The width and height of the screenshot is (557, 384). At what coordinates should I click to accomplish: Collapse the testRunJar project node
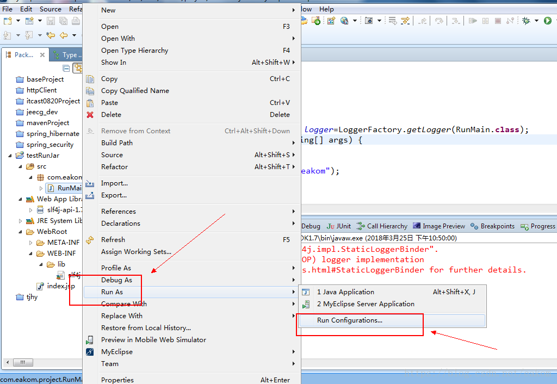pyautogui.click(x=10, y=156)
